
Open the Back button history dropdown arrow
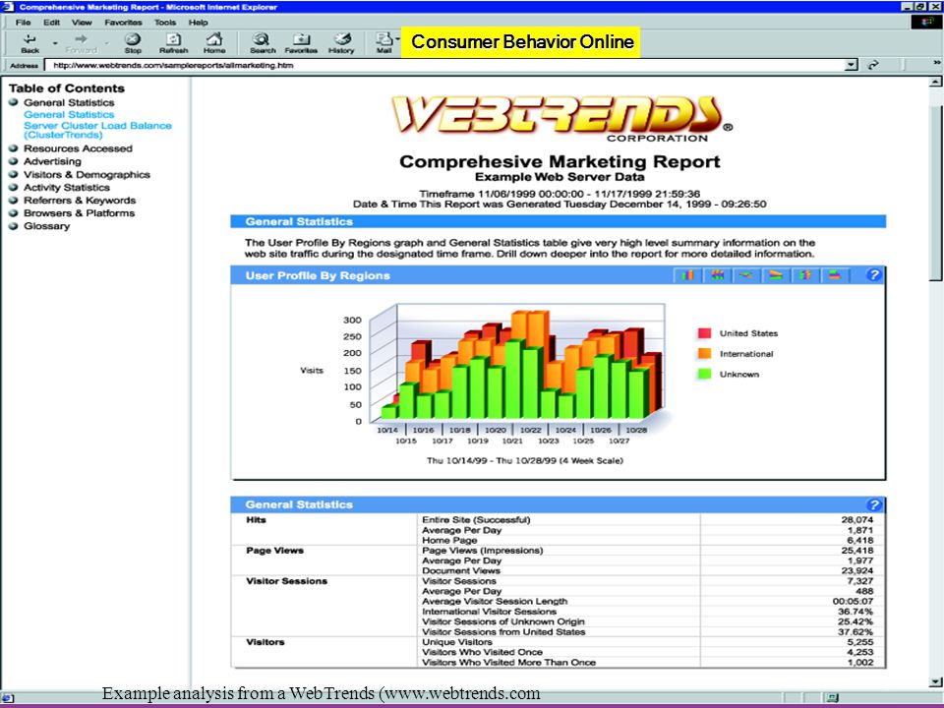coord(55,42)
